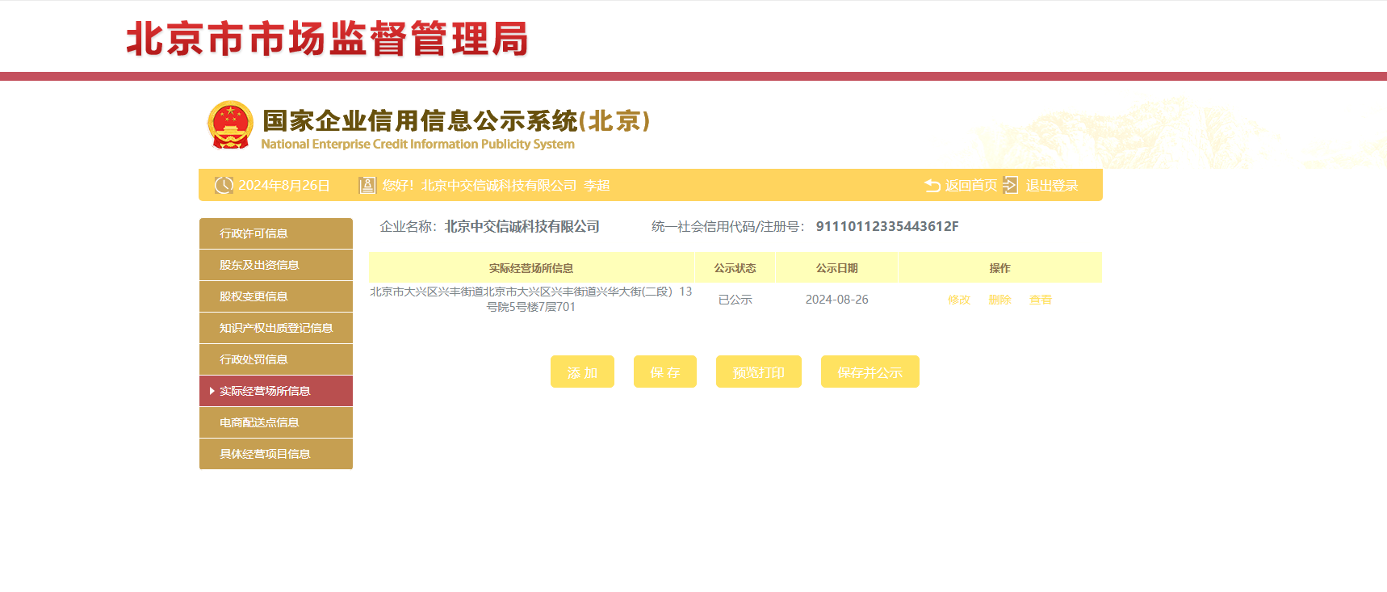Click the 公示状态 column header
The image size is (1387, 592).
(735, 267)
